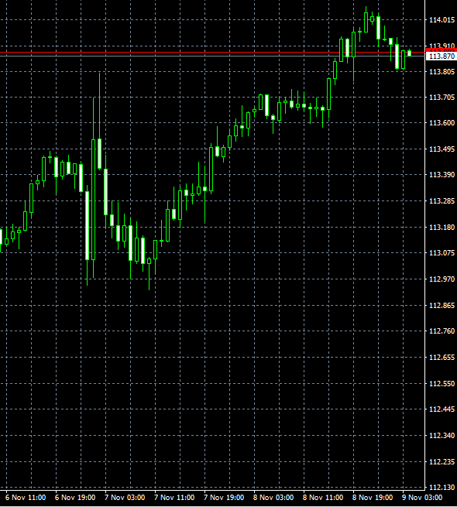
Task: Select the 6 Nov 19:00 time axis label
Action: pyautogui.click(x=75, y=498)
